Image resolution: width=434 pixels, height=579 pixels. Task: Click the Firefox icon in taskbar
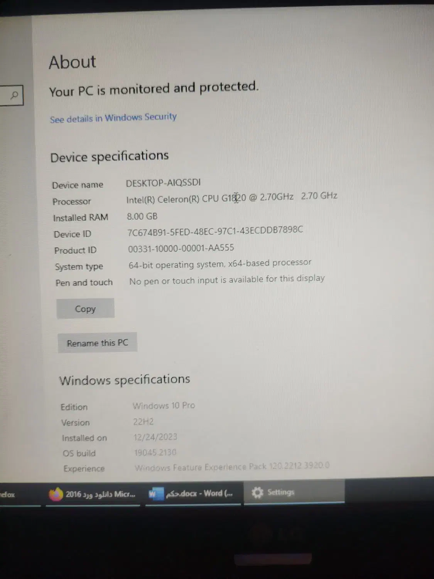click(56, 494)
